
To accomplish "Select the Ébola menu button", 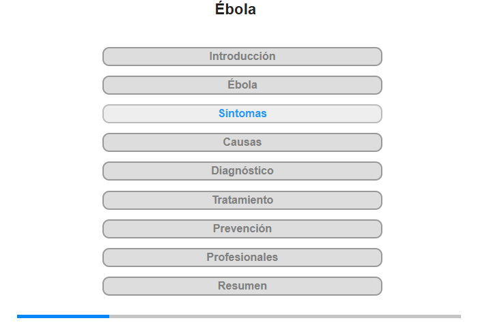I will [242, 85].
